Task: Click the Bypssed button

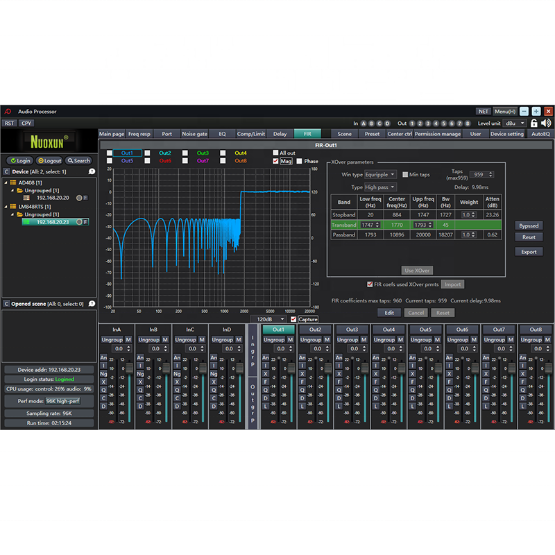Action: pos(529,226)
